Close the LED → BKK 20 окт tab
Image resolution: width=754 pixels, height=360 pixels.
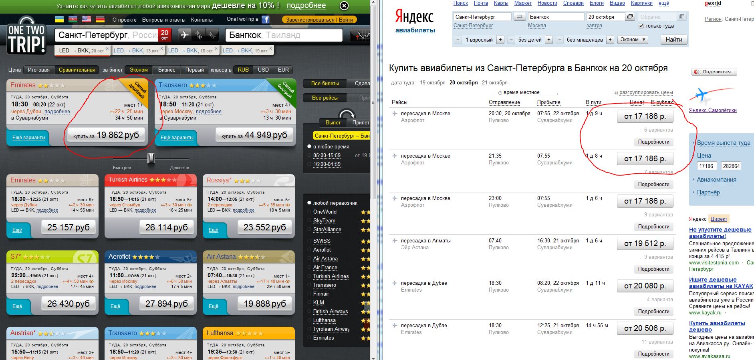(x=107, y=49)
